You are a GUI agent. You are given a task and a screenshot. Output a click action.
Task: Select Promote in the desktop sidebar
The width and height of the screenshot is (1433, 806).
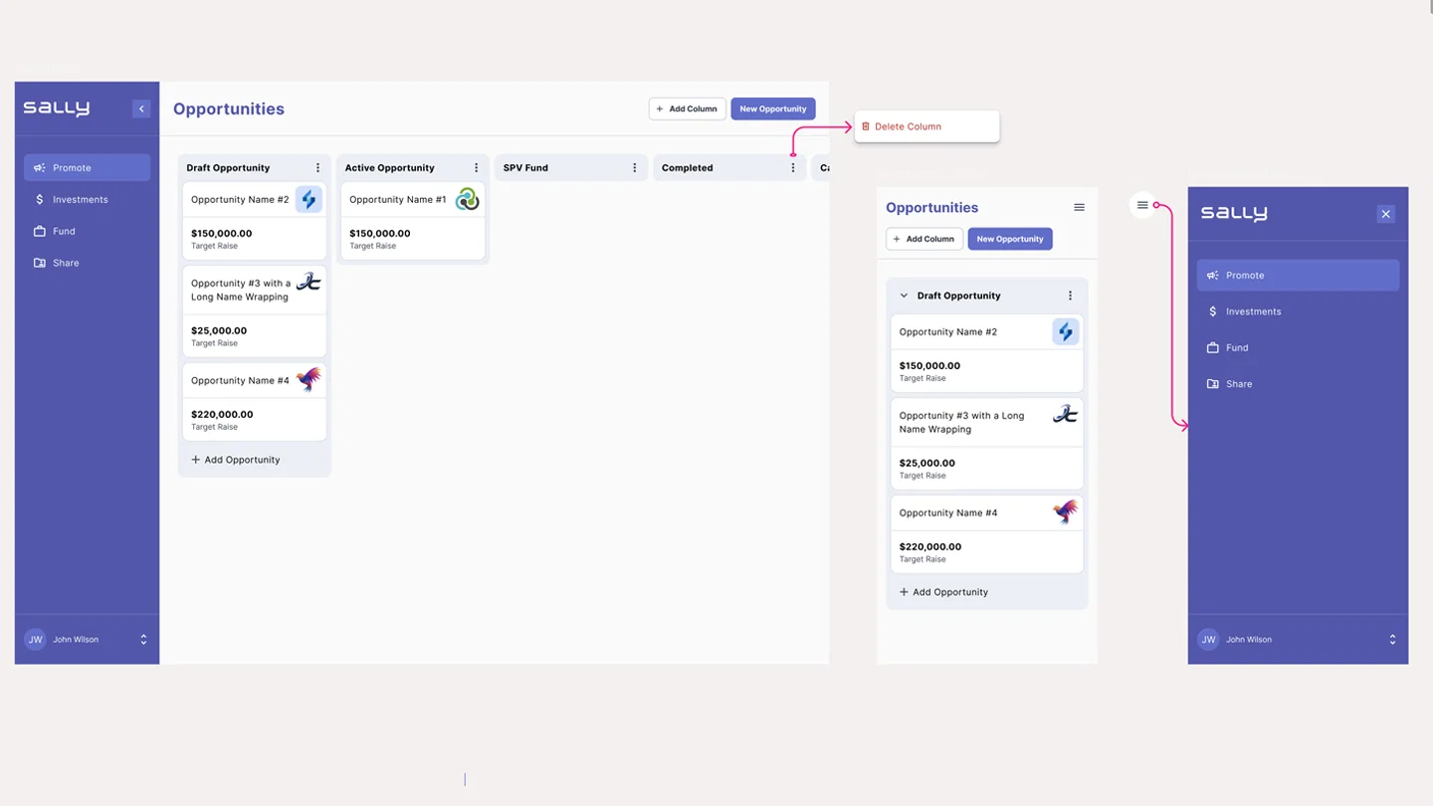(87, 167)
